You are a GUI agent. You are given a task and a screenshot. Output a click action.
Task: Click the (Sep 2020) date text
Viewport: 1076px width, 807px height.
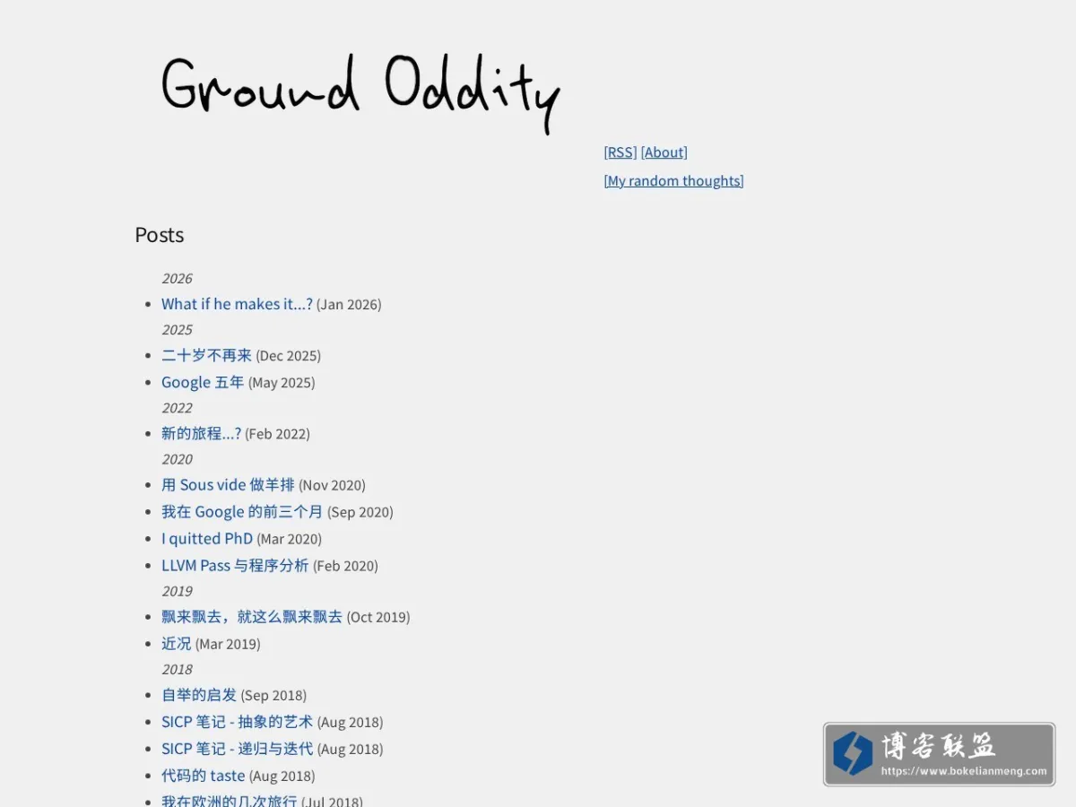360,511
